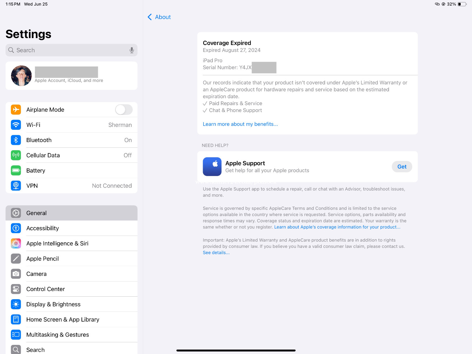Screen dimensions: 472x354
Task: Toggle the Airplane Mode switch
Action: pyautogui.click(x=124, y=110)
